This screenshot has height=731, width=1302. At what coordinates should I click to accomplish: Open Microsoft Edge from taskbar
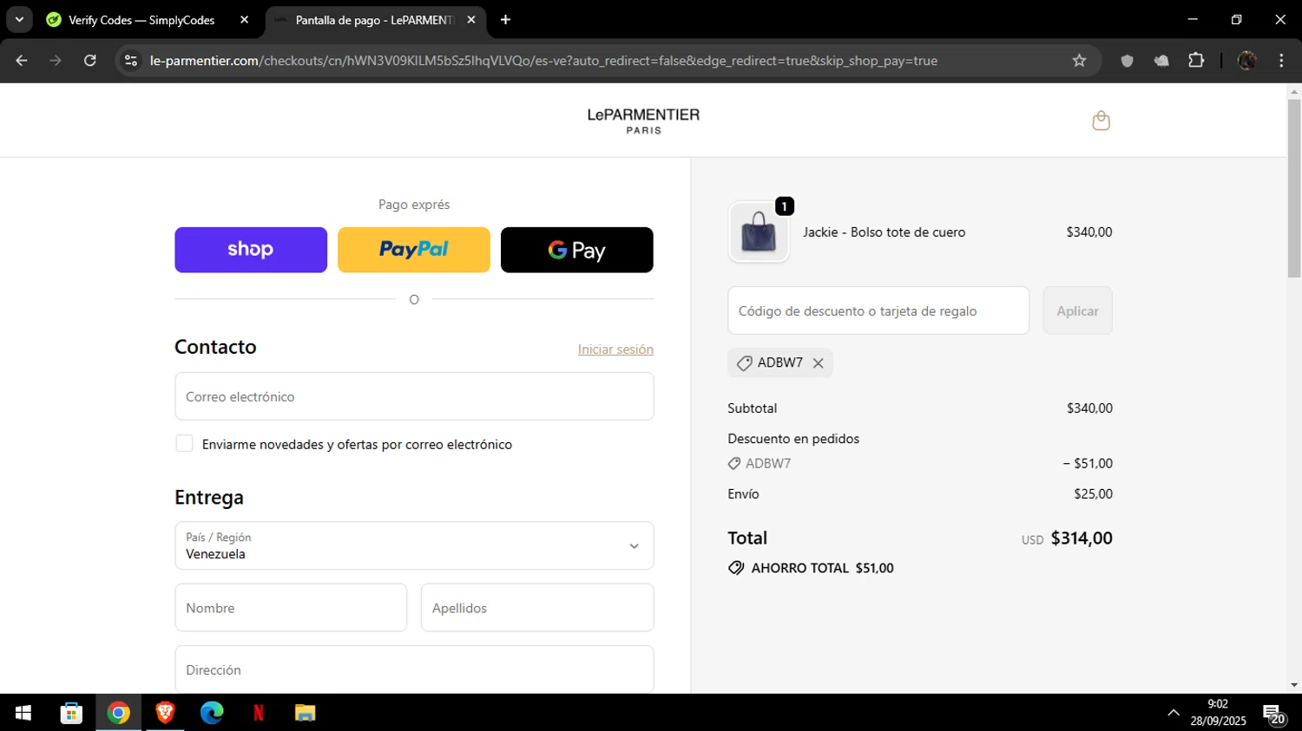pyautogui.click(x=212, y=713)
